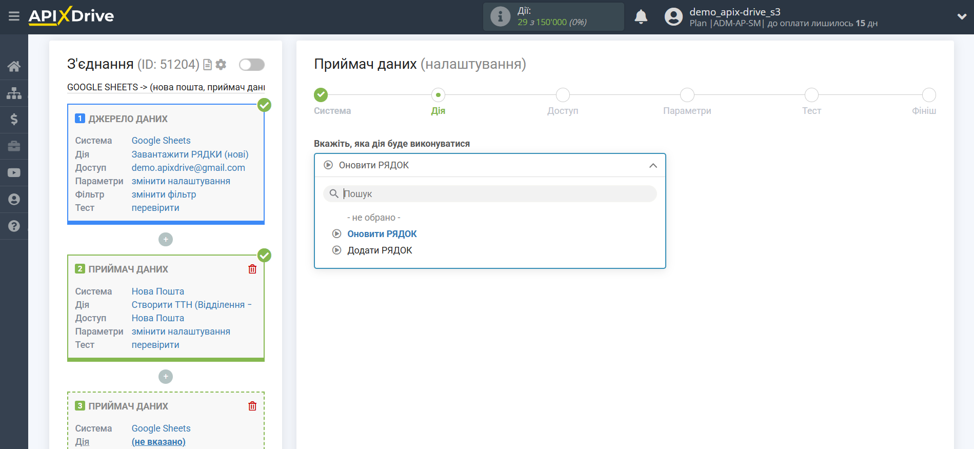Open notifications bell icon
Viewport: 974px width, 449px height.
(x=641, y=17)
